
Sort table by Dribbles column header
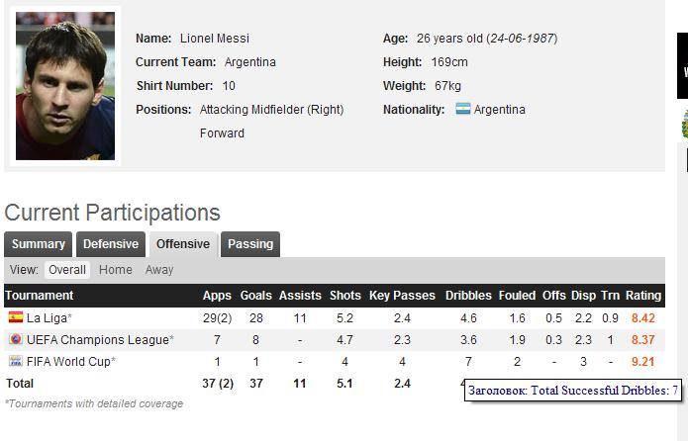pos(468,296)
